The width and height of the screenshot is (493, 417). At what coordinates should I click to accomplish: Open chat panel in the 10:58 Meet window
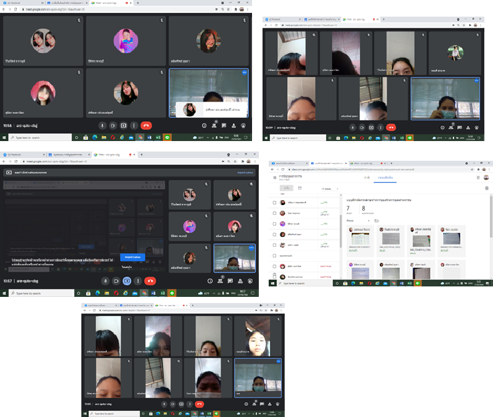click(224, 125)
